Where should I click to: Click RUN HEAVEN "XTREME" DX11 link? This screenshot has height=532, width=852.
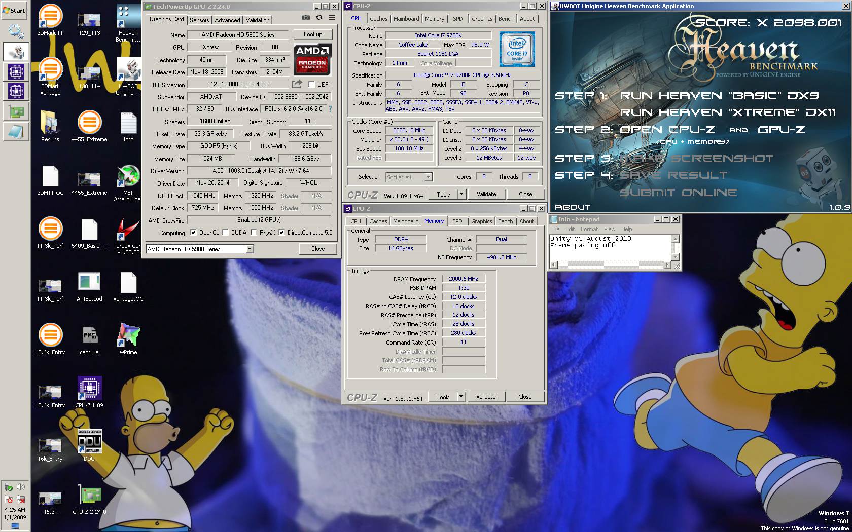click(728, 112)
